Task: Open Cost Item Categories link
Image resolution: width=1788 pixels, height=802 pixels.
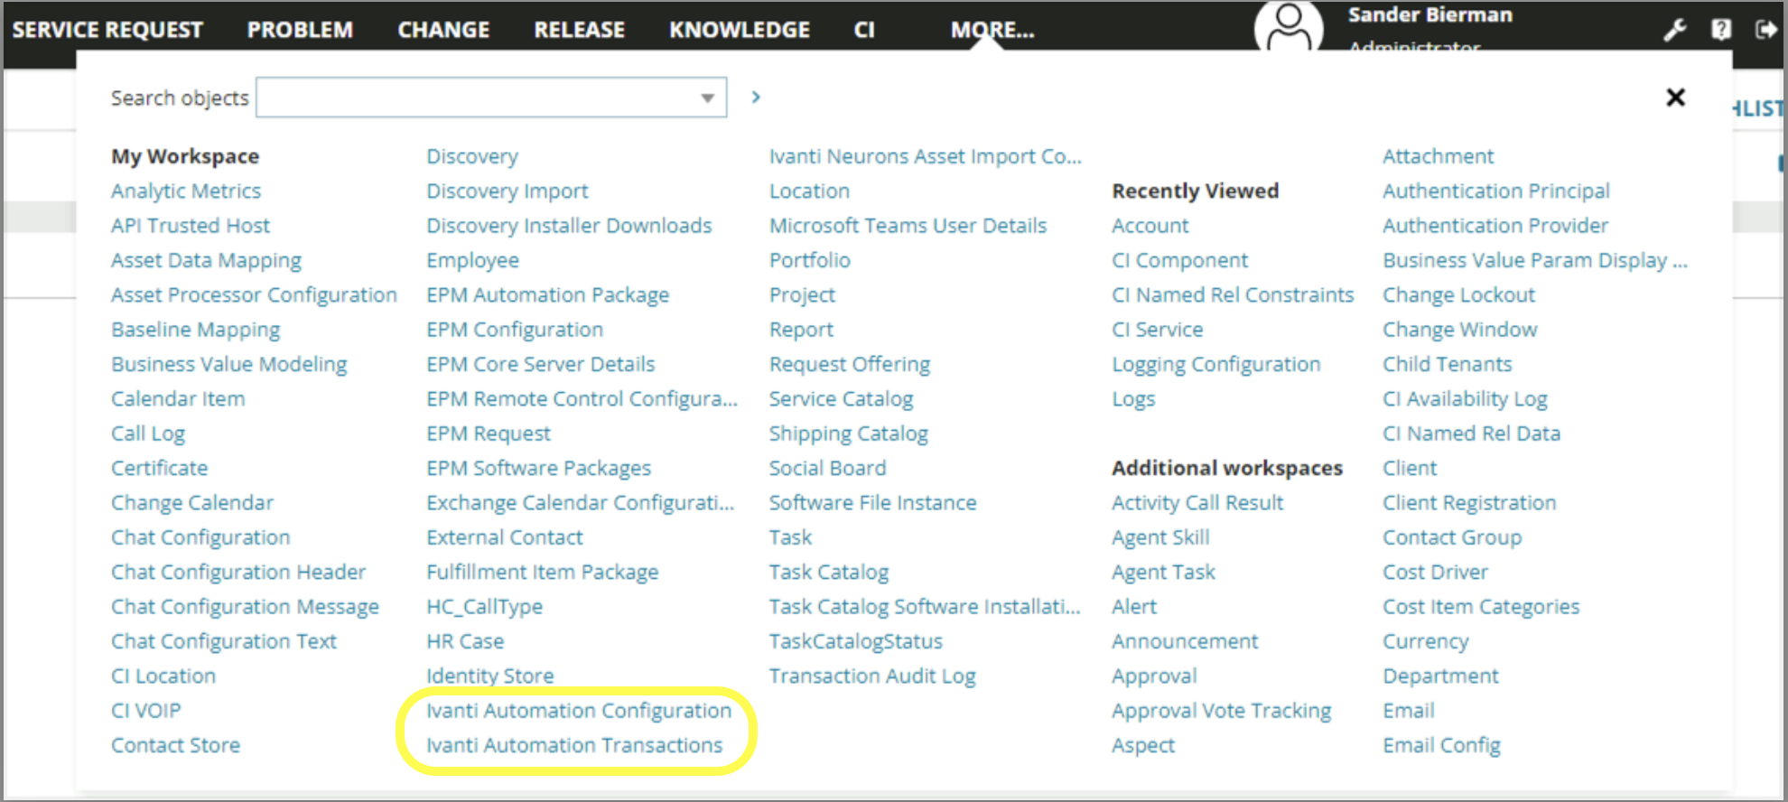Action: [x=1481, y=607]
